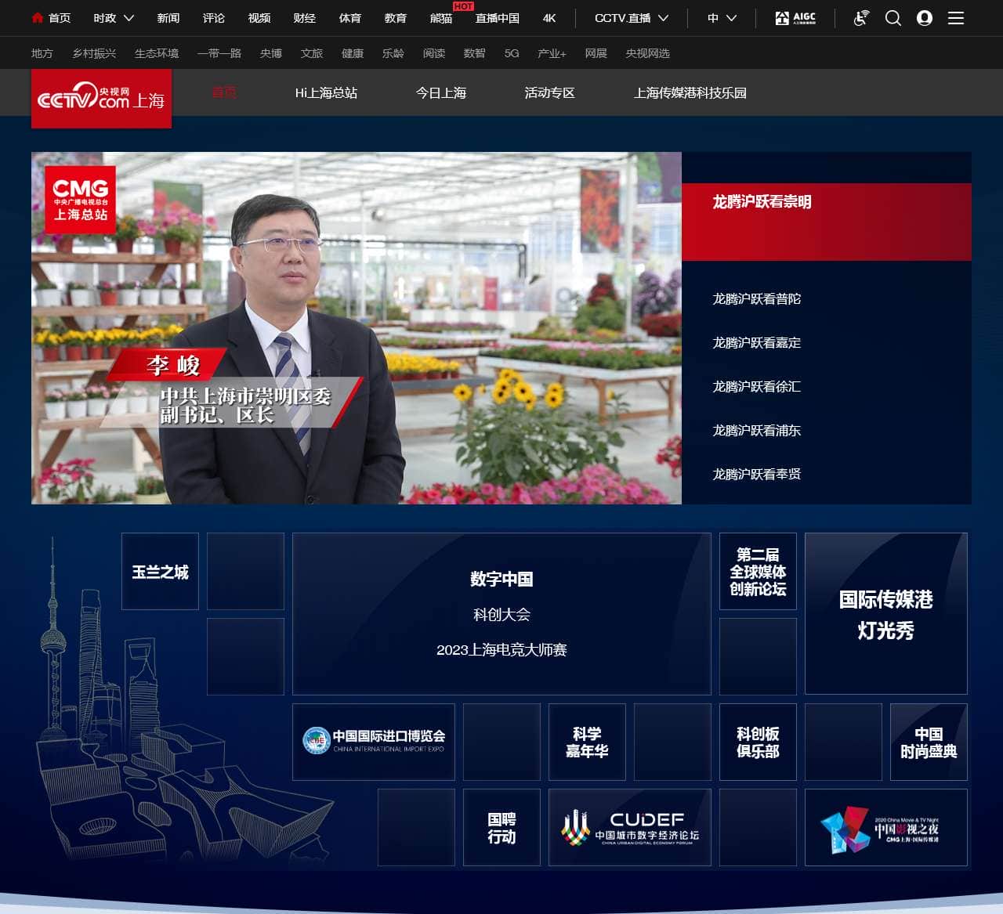Click the 数字中国 heading
Viewport: 1003px width, 914px height.
coord(501,579)
